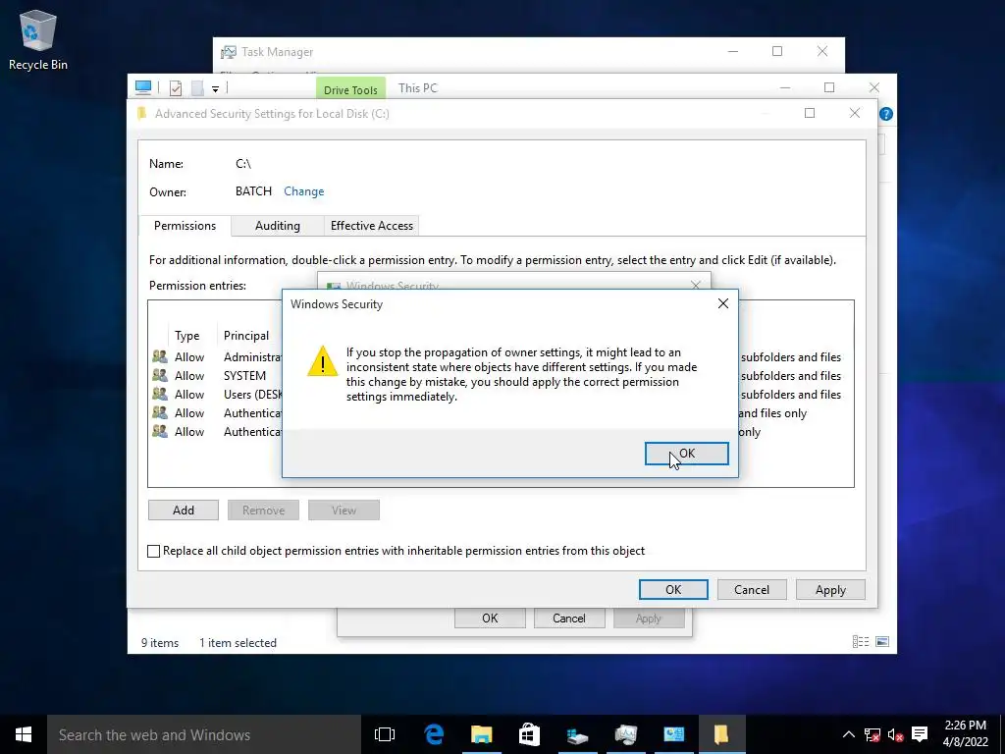Image resolution: width=1005 pixels, height=754 pixels.
Task: Open the Windows Start menu
Action: coord(24,734)
